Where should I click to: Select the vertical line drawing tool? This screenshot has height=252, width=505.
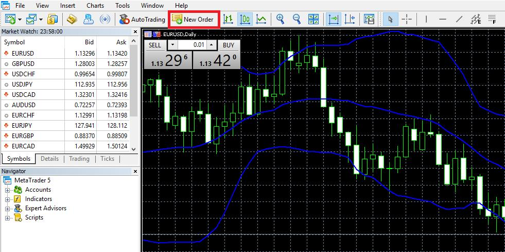[x=426, y=20]
